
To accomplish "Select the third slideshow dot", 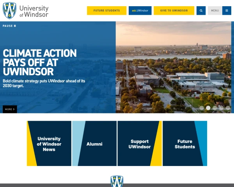I will click(x=215, y=108).
